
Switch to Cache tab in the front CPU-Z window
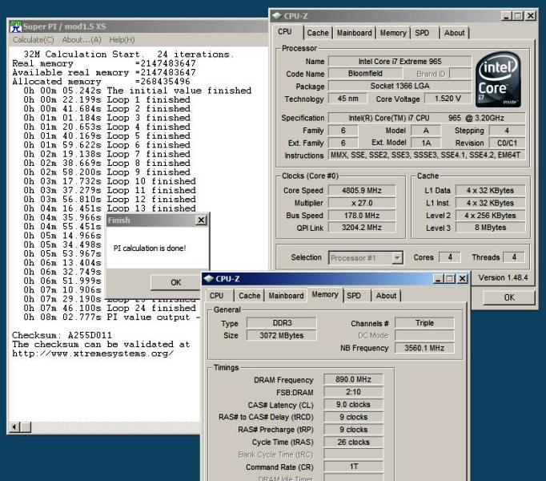click(x=249, y=296)
